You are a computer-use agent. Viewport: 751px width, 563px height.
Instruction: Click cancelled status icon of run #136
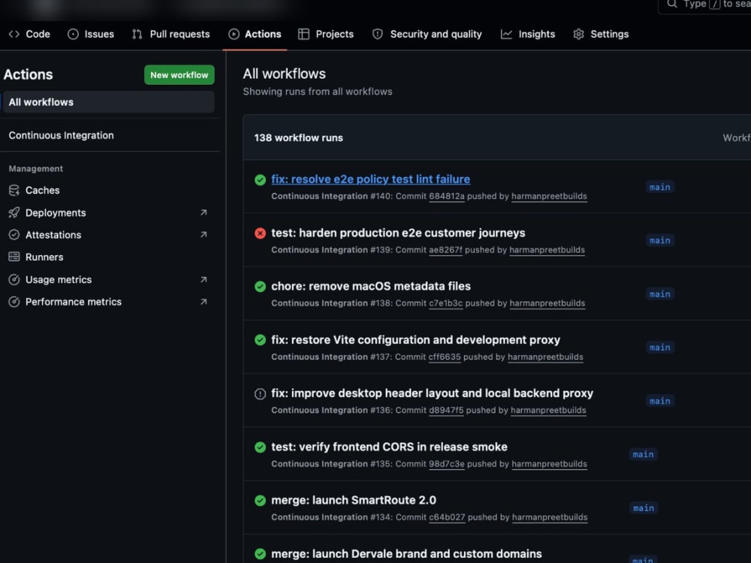pyautogui.click(x=260, y=394)
